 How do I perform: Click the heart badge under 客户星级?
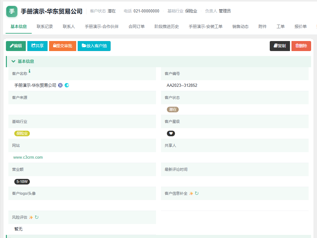tap(171, 133)
